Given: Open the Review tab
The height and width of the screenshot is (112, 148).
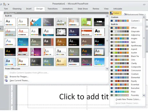Looking at the screenshot, I should [x=96, y=9].
